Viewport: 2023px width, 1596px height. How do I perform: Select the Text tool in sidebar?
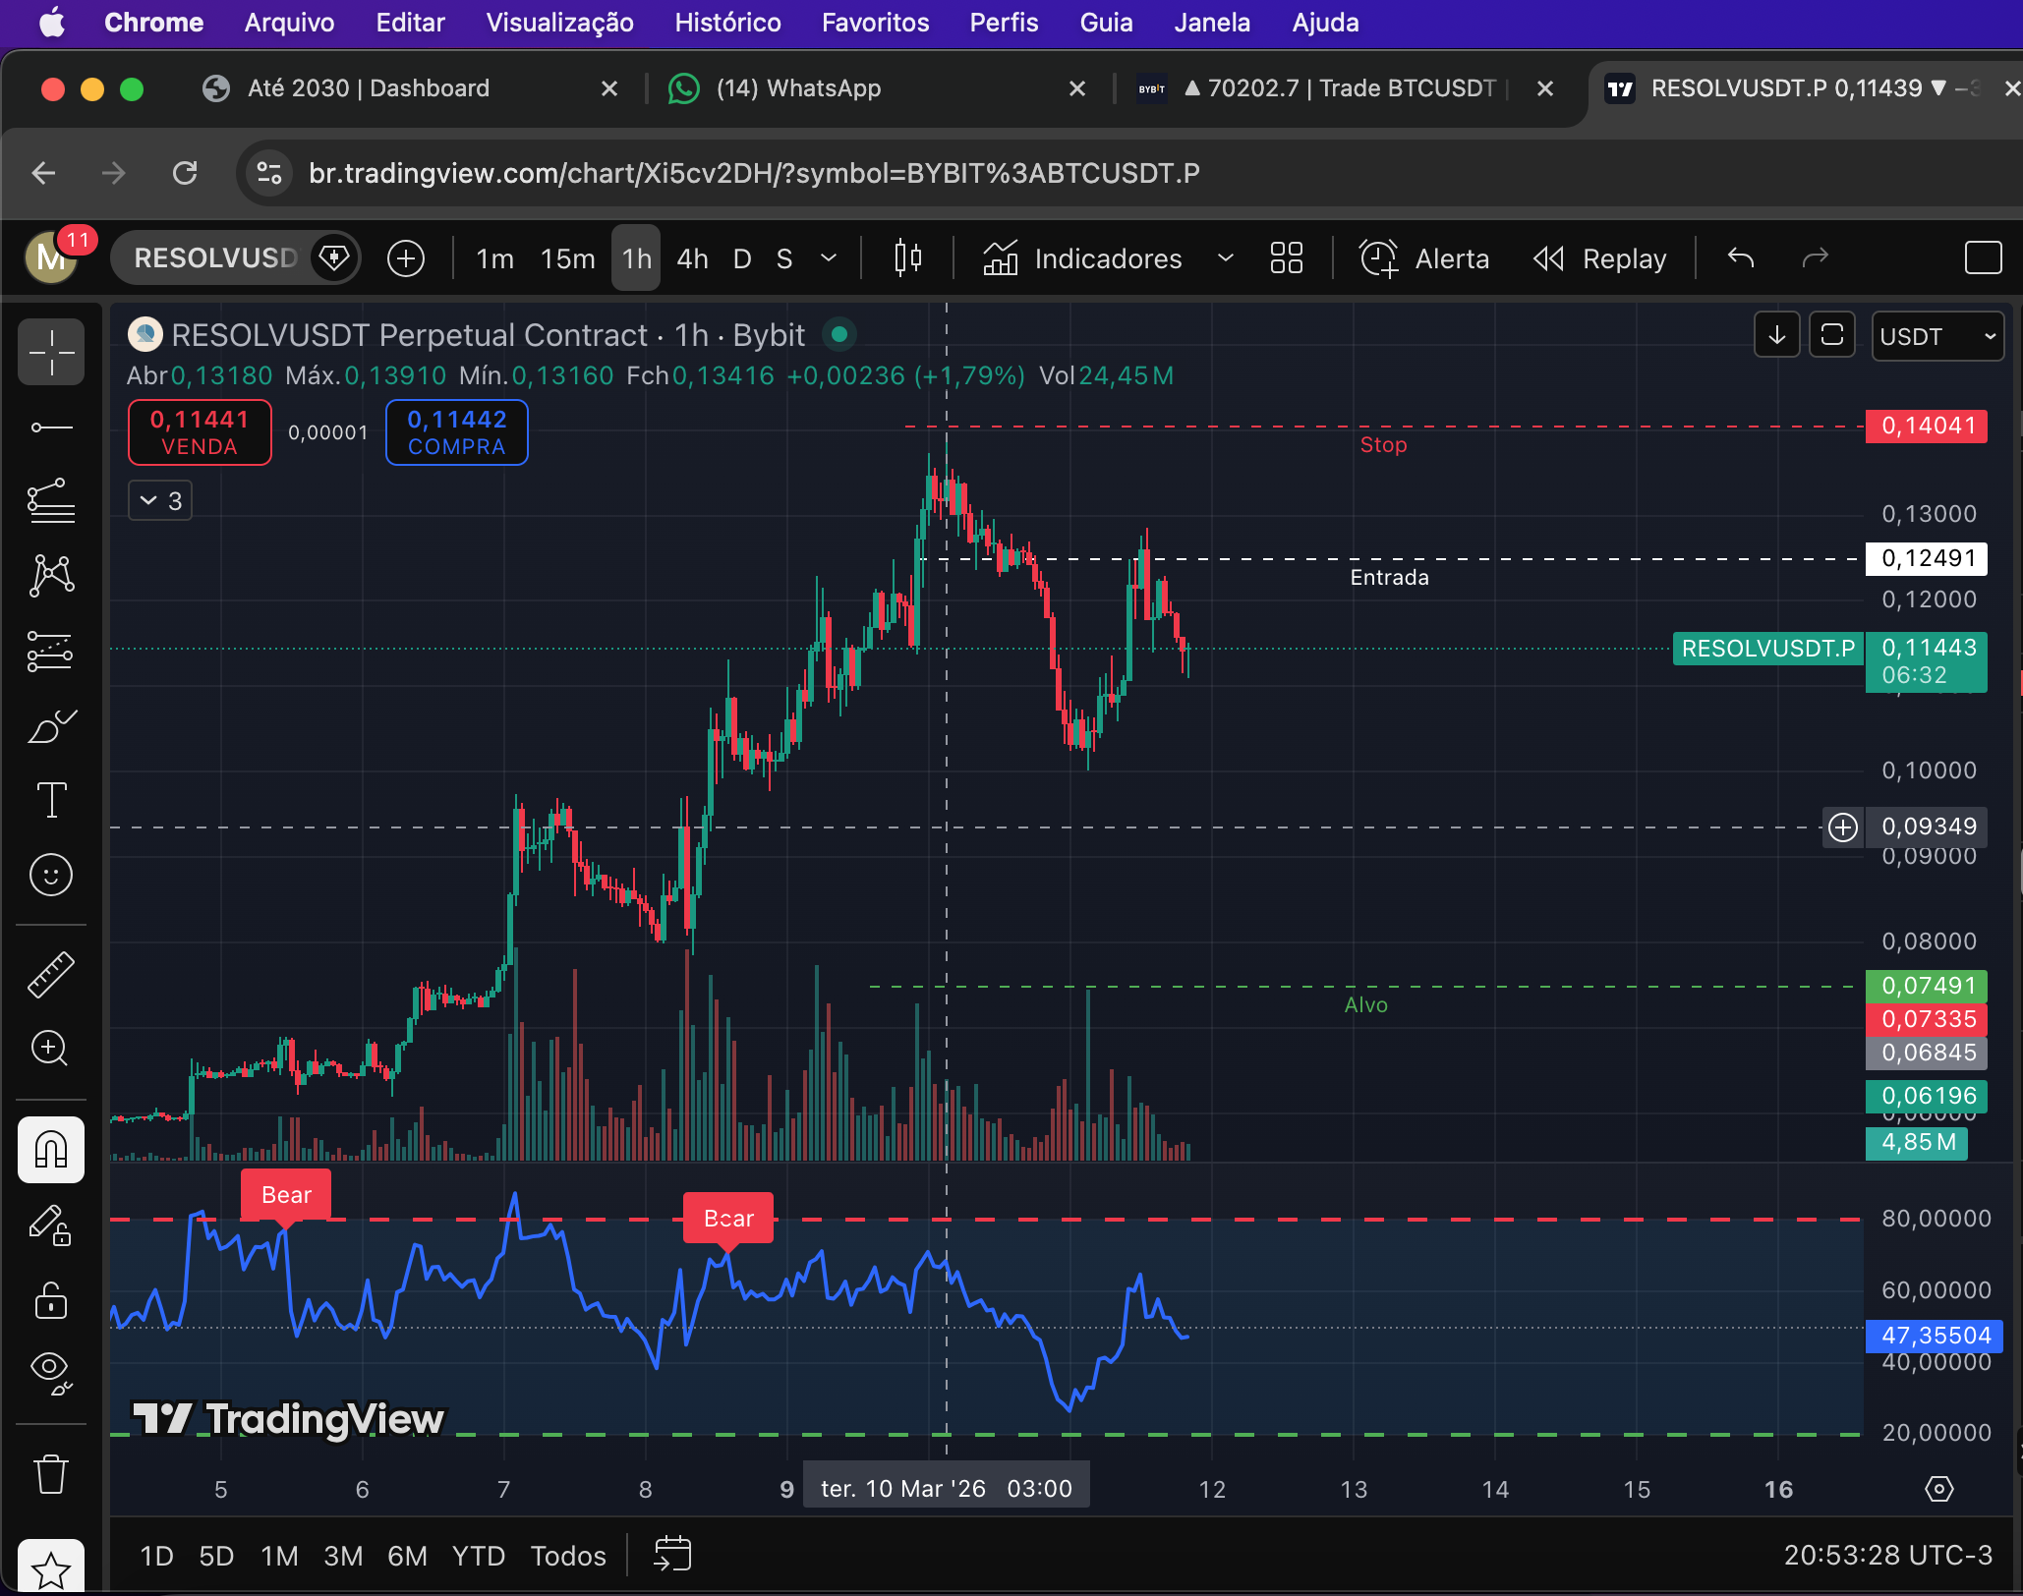(x=51, y=800)
